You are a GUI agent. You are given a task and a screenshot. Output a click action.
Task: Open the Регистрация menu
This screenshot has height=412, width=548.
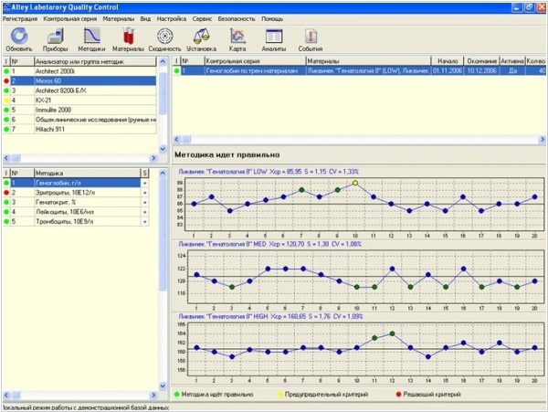coord(20,18)
